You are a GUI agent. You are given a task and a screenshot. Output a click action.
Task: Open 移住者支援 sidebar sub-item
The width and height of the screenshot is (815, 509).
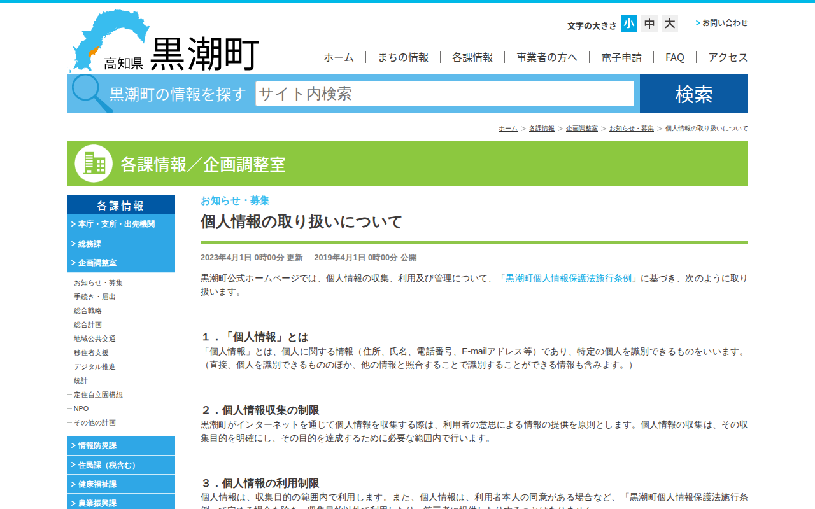coord(91,352)
